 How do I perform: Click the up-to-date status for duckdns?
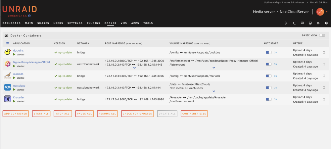pyautogui.click(x=63, y=52)
